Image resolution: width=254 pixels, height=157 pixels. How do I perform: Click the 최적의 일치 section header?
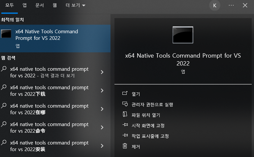[x=12, y=19]
